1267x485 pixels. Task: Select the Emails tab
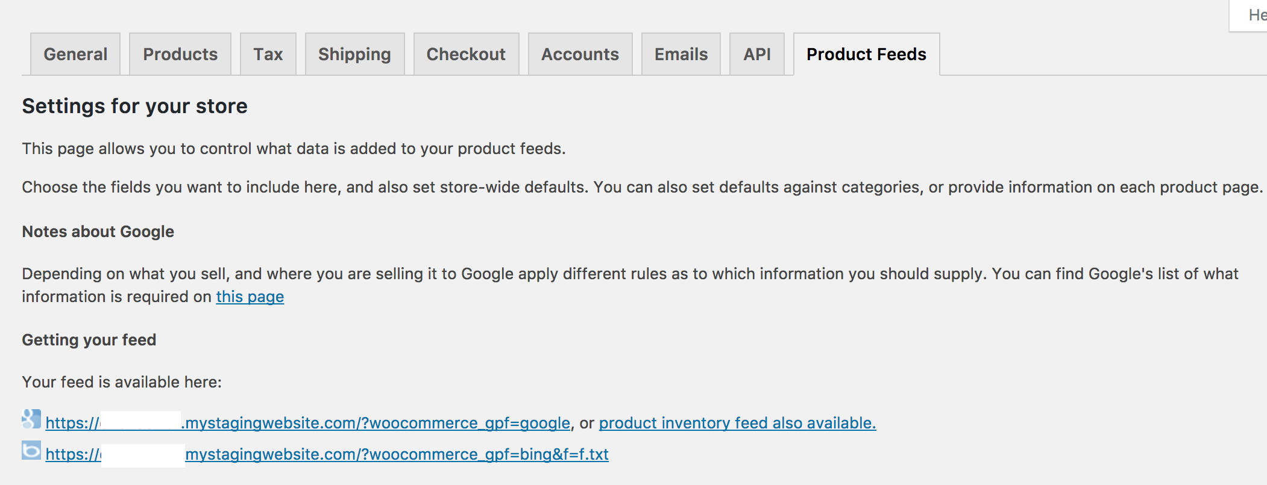681,54
